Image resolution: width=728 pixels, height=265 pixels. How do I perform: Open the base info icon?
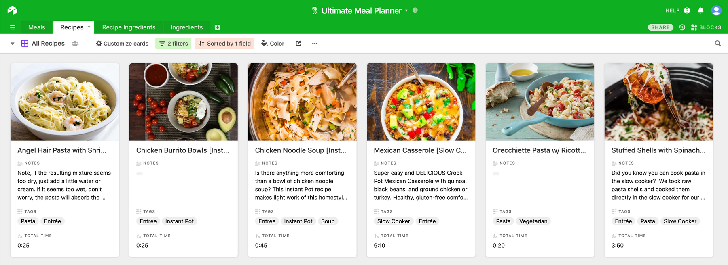click(415, 10)
